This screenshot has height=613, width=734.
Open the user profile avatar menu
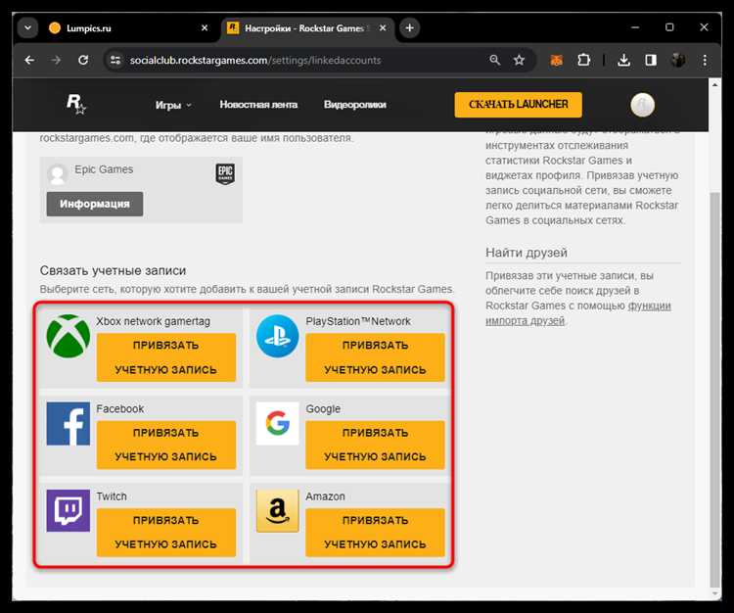643,105
